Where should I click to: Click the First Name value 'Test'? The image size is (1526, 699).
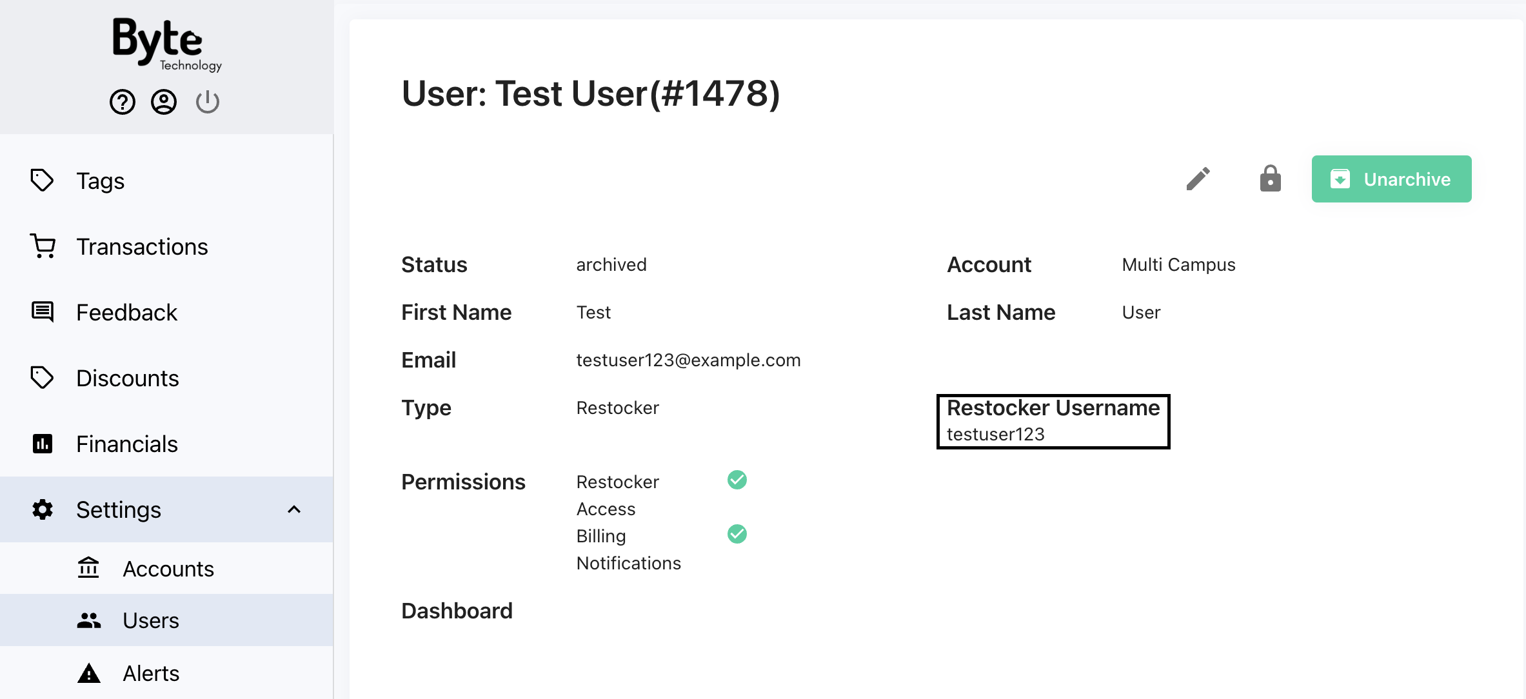[593, 312]
